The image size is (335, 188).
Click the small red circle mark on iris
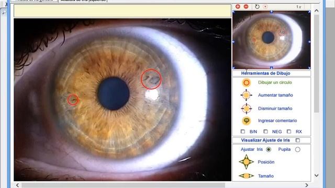pos(73,100)
